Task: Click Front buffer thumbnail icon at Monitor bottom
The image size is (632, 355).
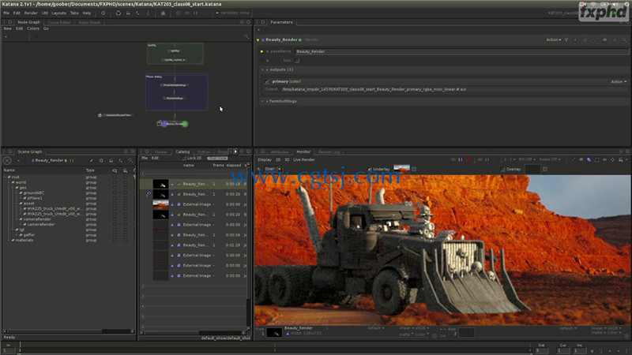Action: pos(274,332)
